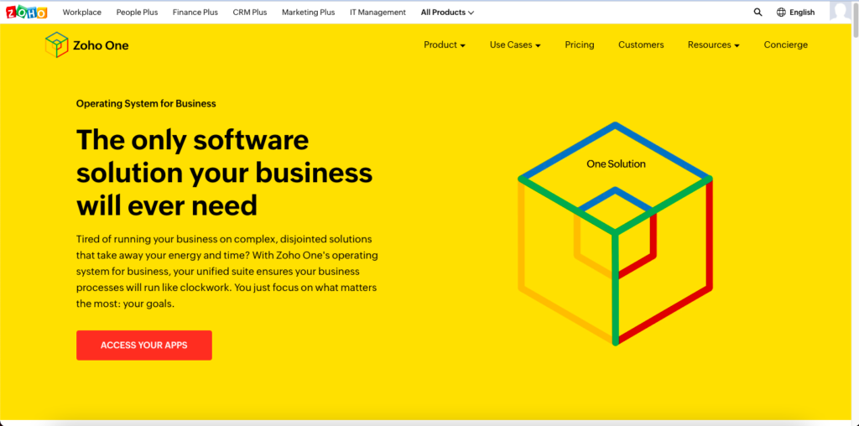Select CRM Plus
The image size is (859, 426).
(x=250, y=12)
